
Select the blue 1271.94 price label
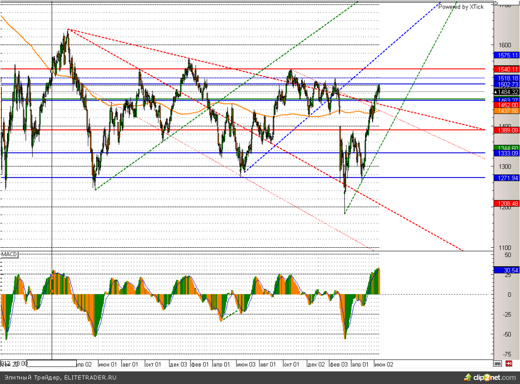tap(507, 178)
